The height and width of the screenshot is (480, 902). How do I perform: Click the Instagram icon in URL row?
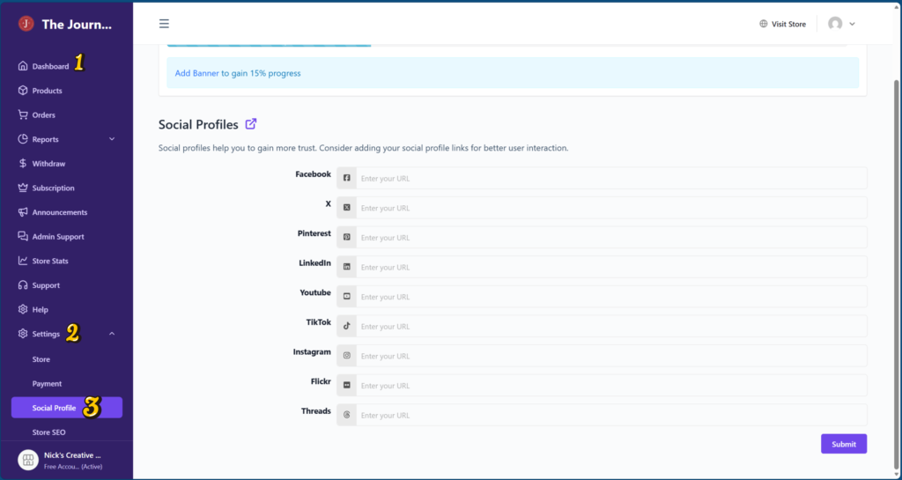[347, 356]
